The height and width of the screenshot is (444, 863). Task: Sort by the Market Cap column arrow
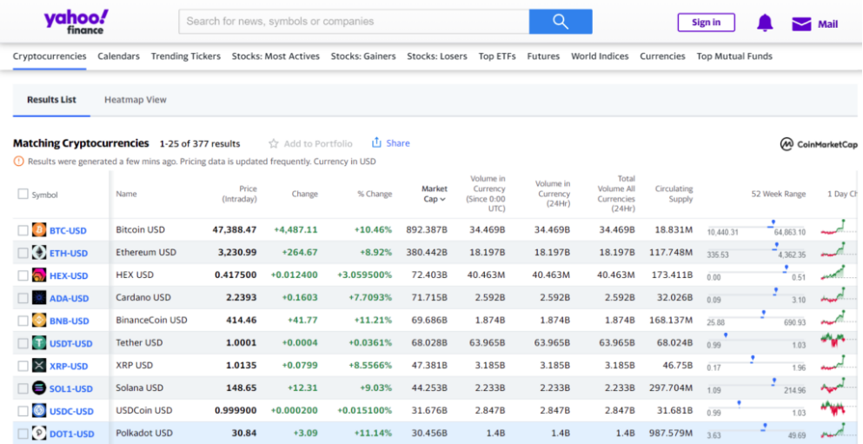point(443,200)
